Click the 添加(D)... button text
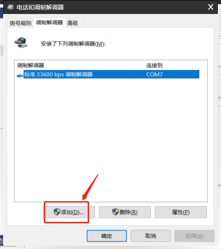This screenshot has height=249, width=221. [x=72, y=212]
